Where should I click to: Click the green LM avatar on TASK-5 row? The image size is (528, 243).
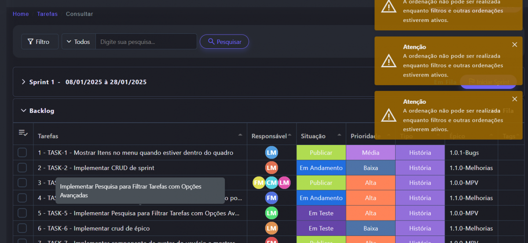tap(271, 213)
